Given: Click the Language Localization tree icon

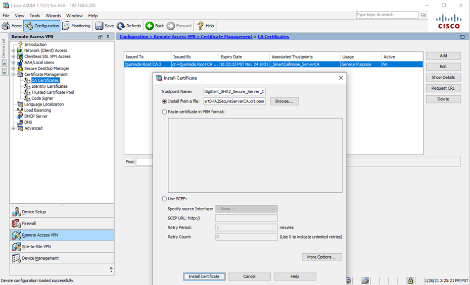Looking at the screenshot, I should point(20,104).
